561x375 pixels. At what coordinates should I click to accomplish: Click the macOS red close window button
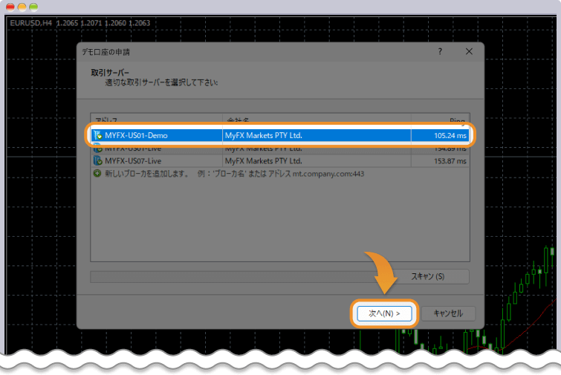(10, 7)
